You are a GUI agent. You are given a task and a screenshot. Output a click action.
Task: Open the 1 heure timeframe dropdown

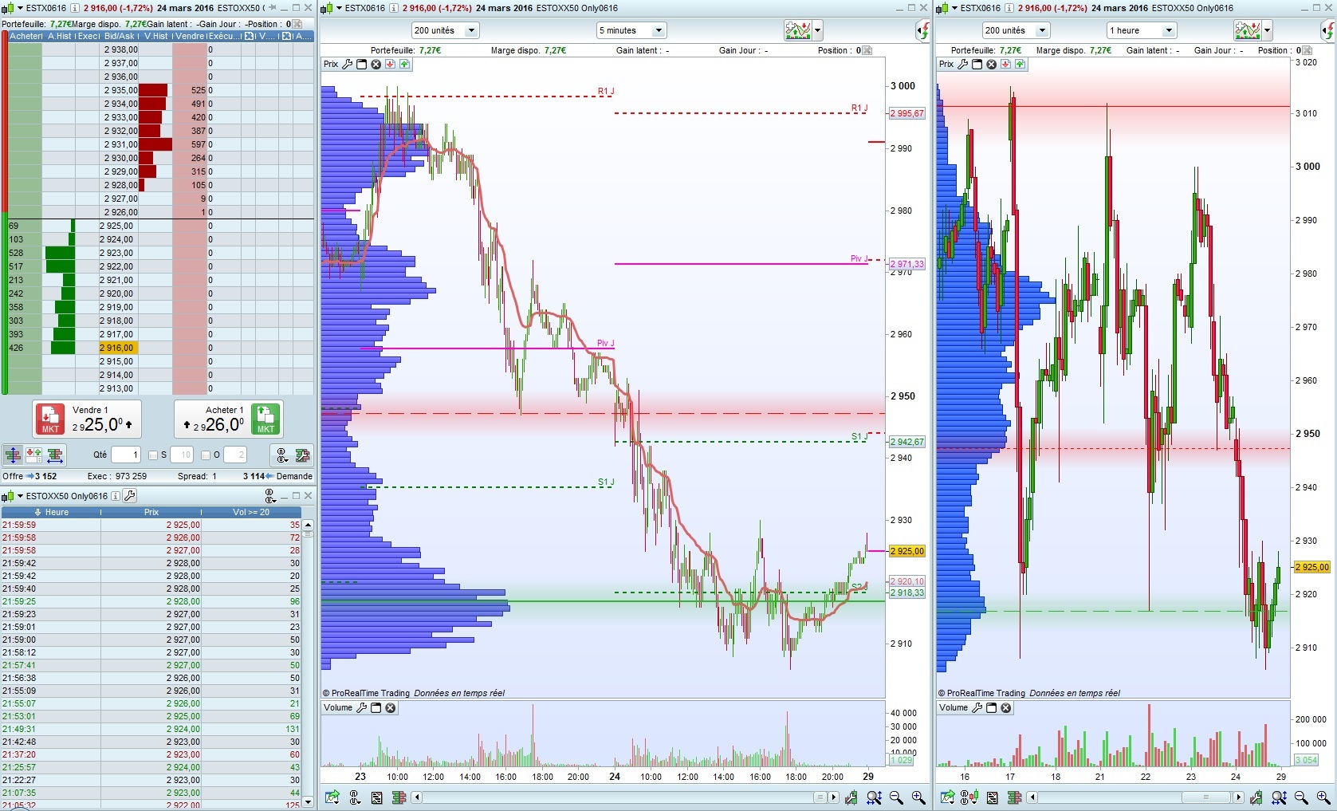[1142, 30]
